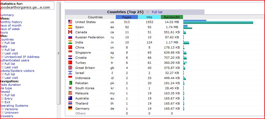Open Authenticated users link

pos(14,60)
